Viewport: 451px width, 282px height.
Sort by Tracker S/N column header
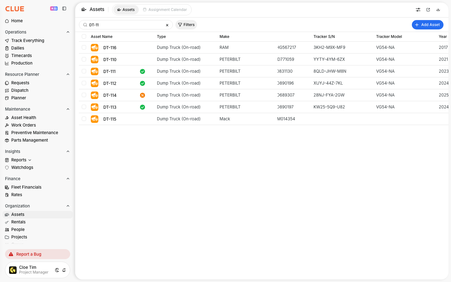[324, 37]
